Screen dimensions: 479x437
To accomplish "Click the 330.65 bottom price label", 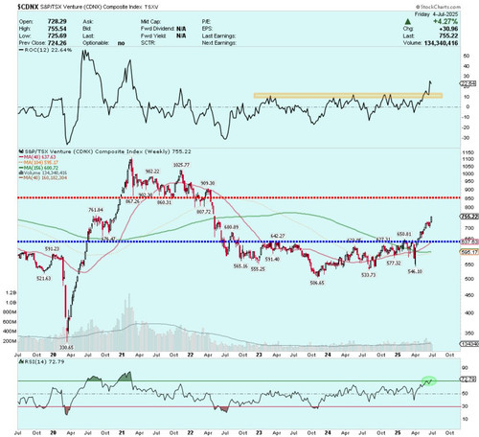I will coord(66,347).
